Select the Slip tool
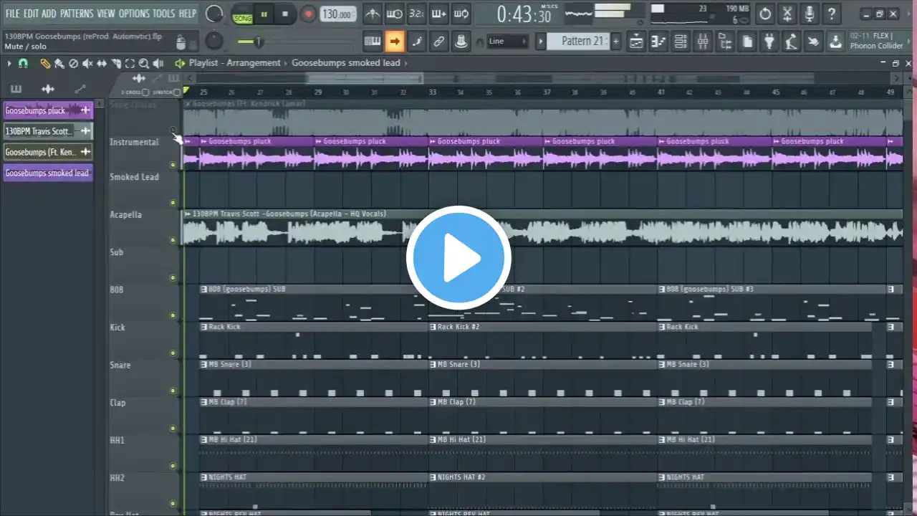 tap(102, 63)
